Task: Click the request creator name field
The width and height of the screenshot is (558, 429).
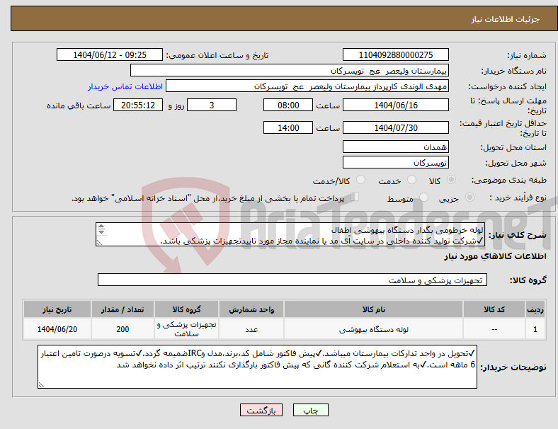Action: tap(307, 86)
